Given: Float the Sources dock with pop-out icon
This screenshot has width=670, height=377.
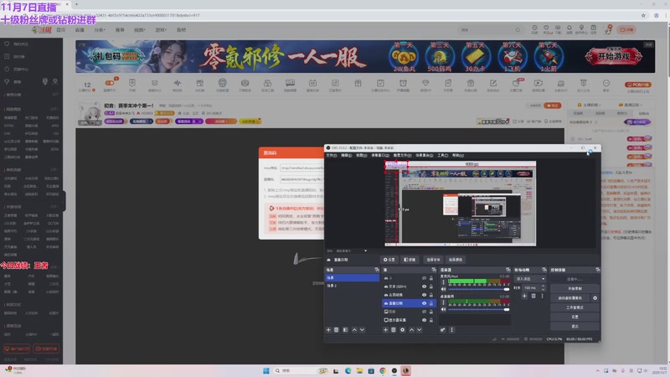Looking at the screenshot, I should pyautogui.click(x=434, y=270).
